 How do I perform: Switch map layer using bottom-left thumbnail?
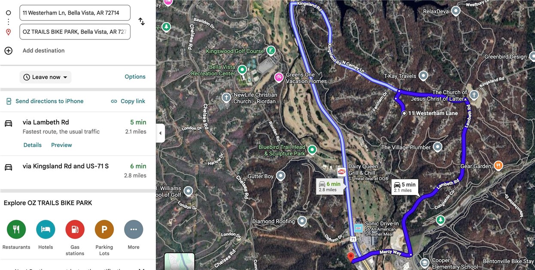[179, 261]
